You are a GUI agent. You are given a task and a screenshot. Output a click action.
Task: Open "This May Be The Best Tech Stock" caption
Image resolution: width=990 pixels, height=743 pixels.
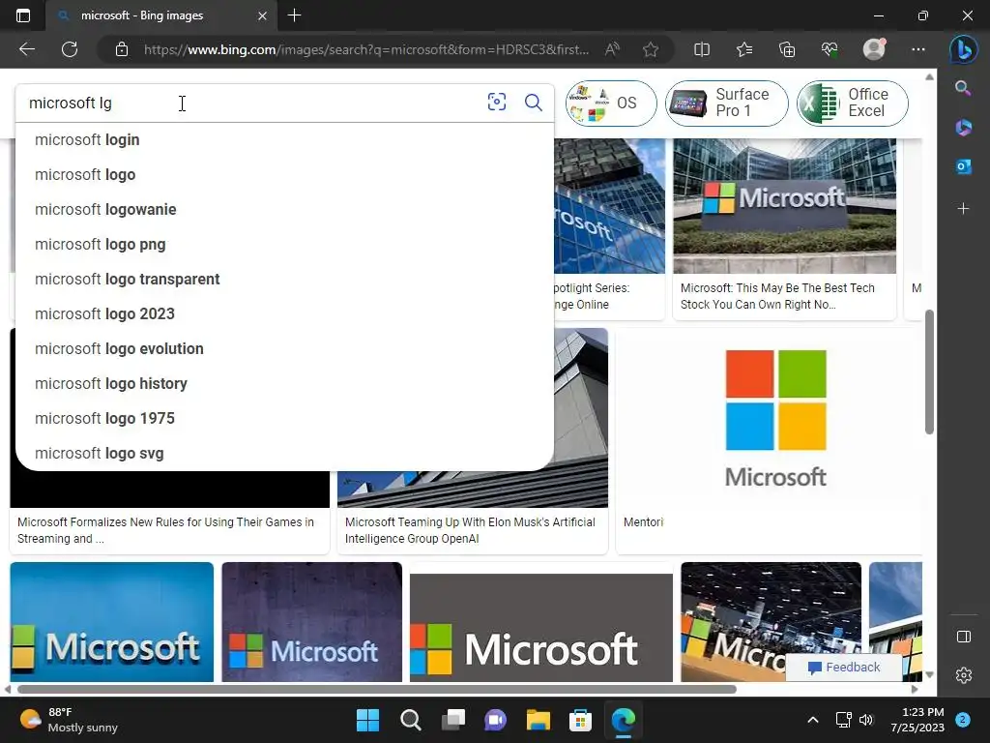coord(777,296)
